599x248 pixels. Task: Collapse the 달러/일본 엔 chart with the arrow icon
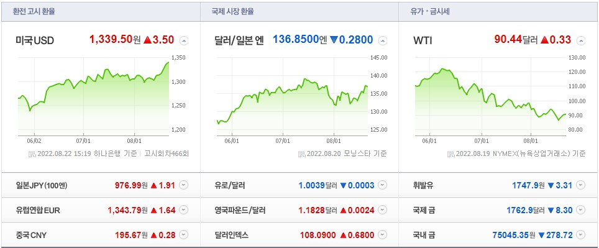pyautogui.click(x=382, y=40)
